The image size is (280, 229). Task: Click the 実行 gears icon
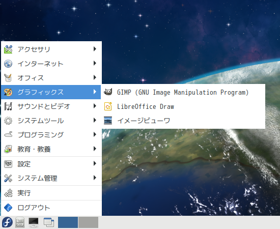tap(8, 193)
